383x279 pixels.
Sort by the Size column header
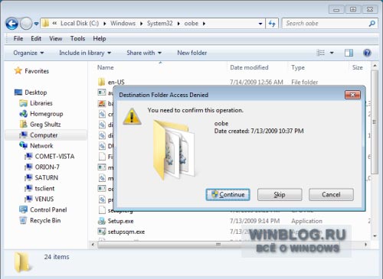(358, 67)
